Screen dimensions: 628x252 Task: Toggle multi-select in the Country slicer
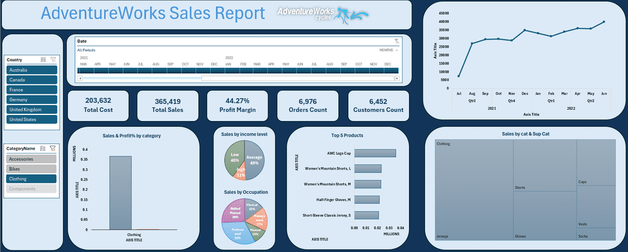point(44,59)
